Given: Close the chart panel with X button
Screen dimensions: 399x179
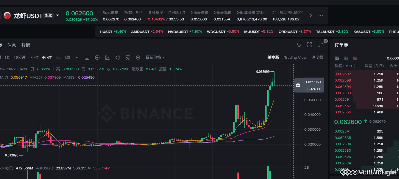Looking at the screenshot, I should pos(326,41).
